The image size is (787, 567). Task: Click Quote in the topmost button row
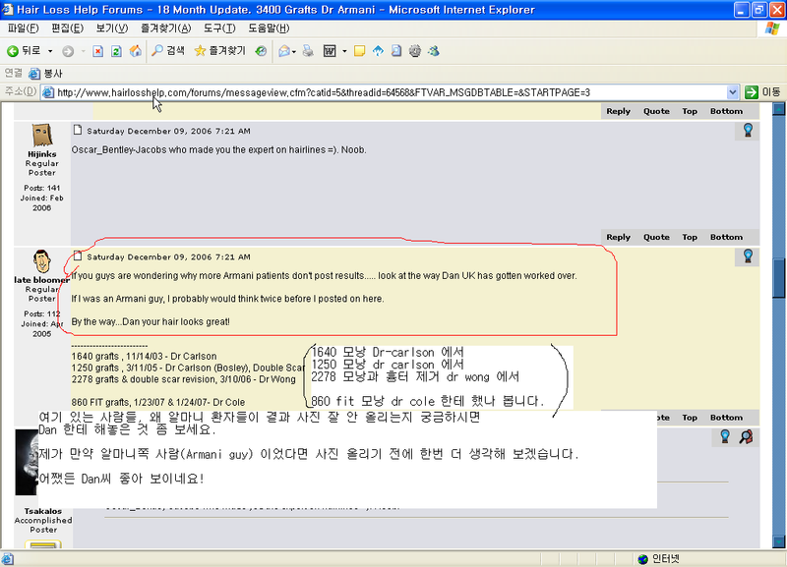pos(656,111)
